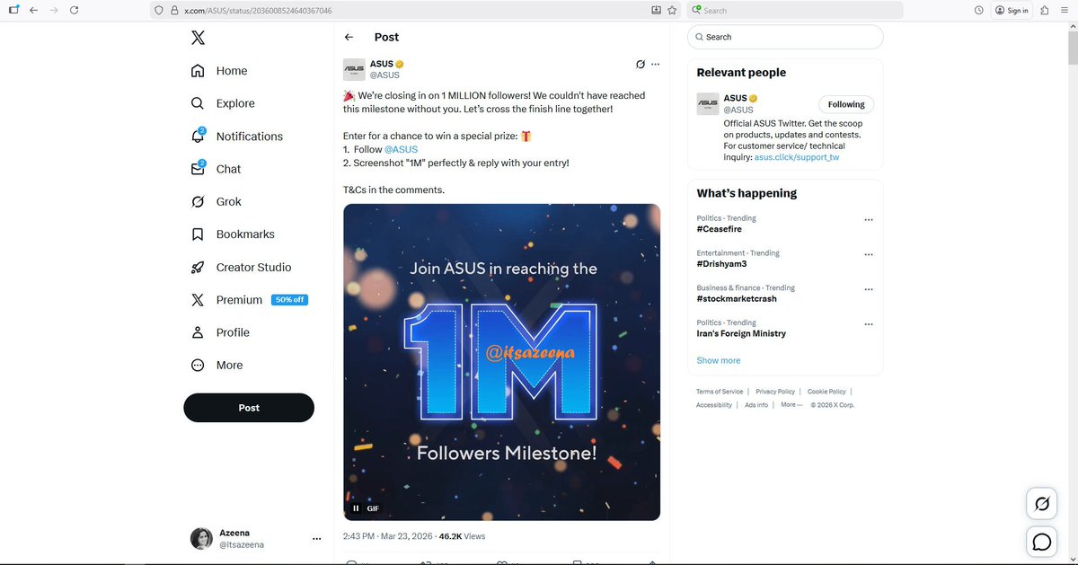Open the browser hamburger menu
Image resolution: width=1078 pixels, height=565 pixels.
pos(1065,10)
